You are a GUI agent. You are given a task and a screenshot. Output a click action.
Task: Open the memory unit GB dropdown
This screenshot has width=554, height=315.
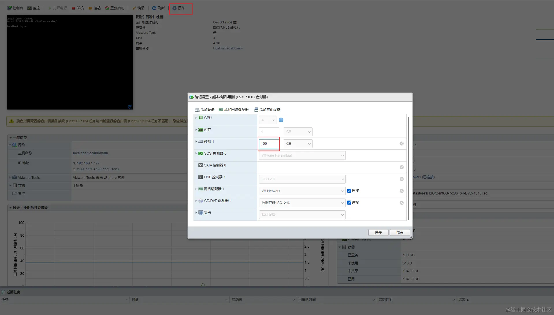pyautogui.click(x=298, y=132)
